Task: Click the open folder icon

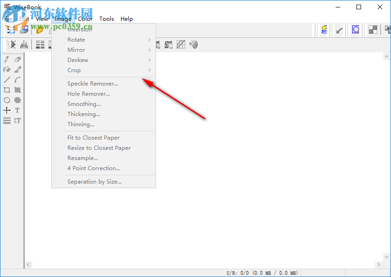Action: 40,30
